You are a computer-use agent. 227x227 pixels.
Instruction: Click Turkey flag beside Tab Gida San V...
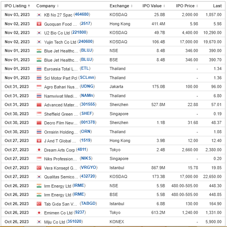pyautogui.click(x=39, y=204)
